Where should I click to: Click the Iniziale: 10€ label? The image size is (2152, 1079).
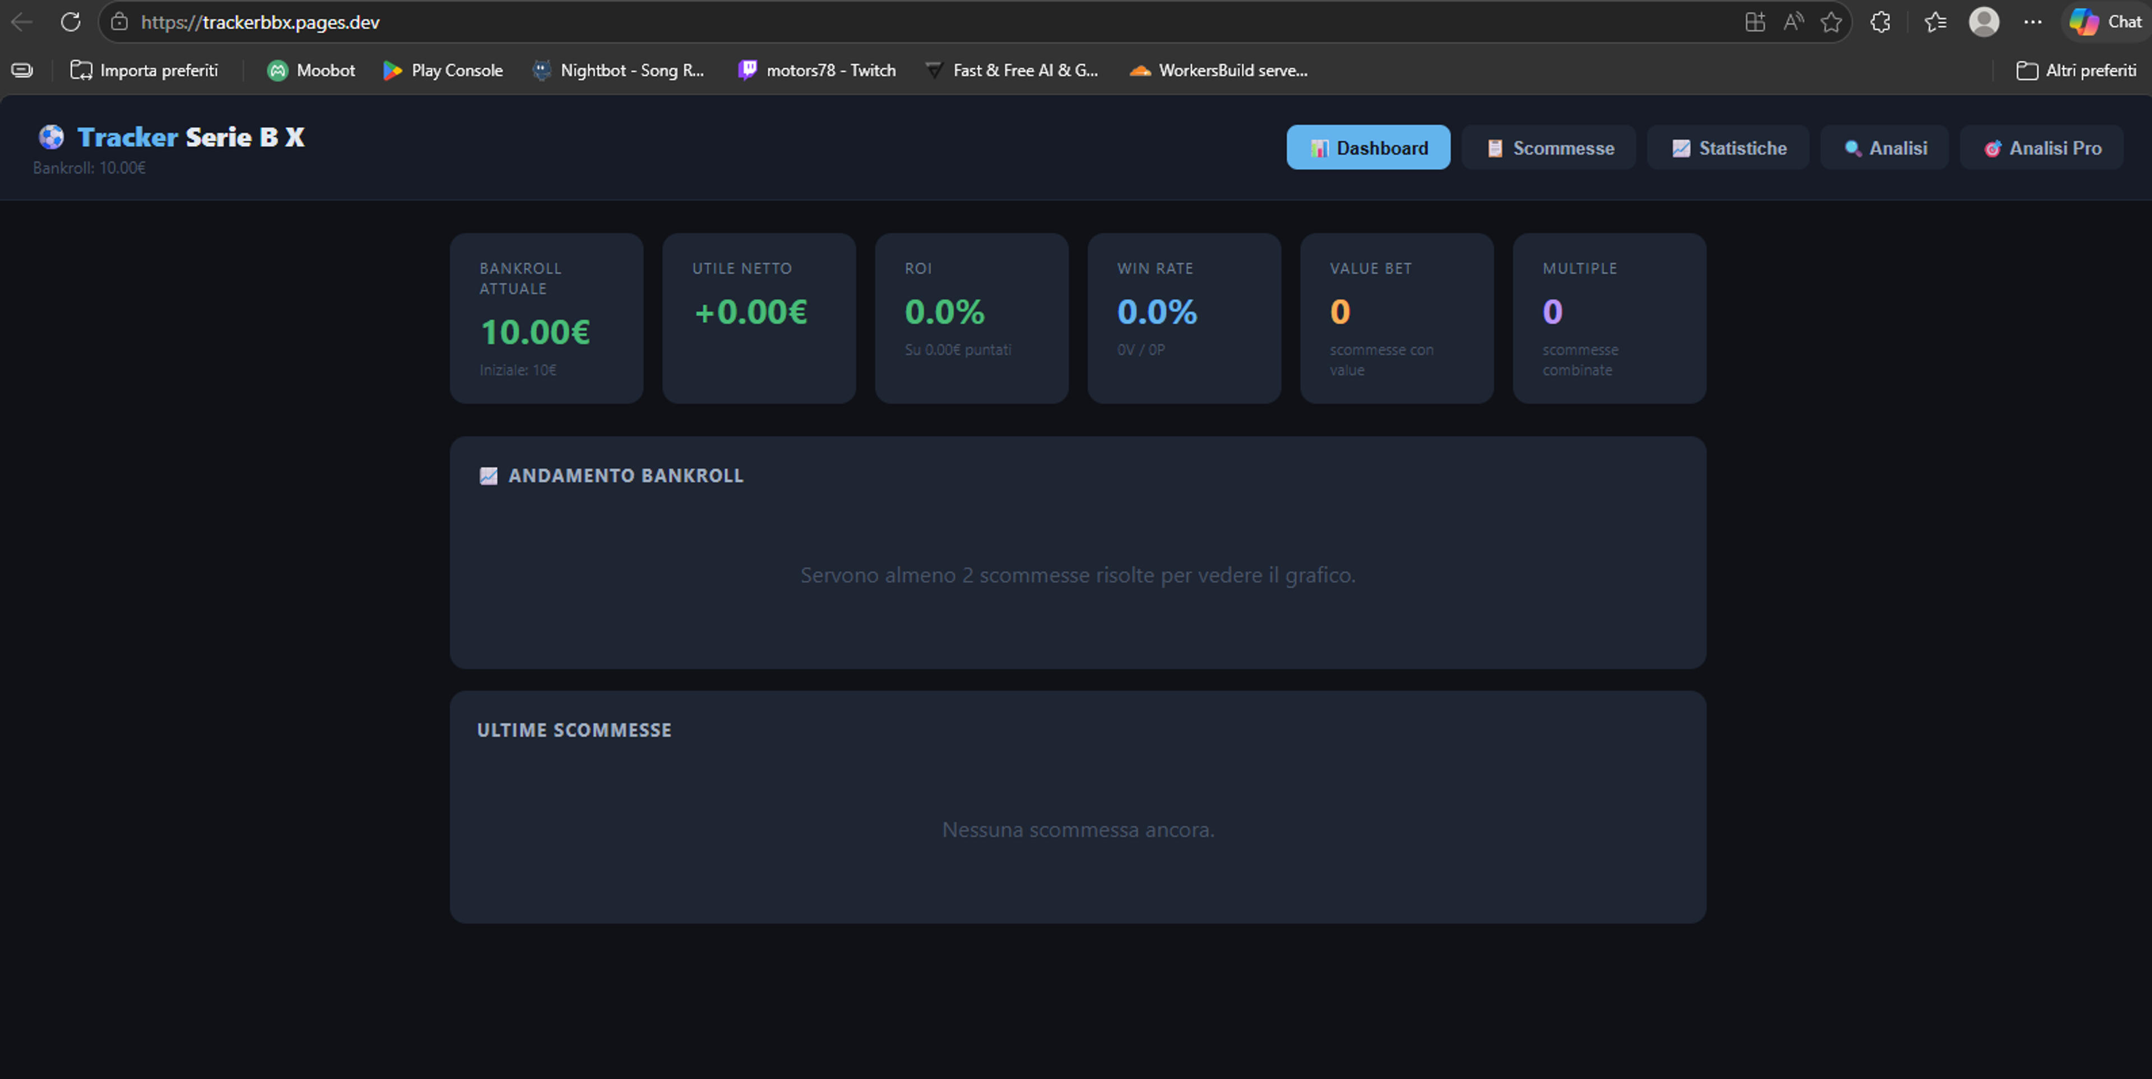pyautogui.click(x=518, y=370)
